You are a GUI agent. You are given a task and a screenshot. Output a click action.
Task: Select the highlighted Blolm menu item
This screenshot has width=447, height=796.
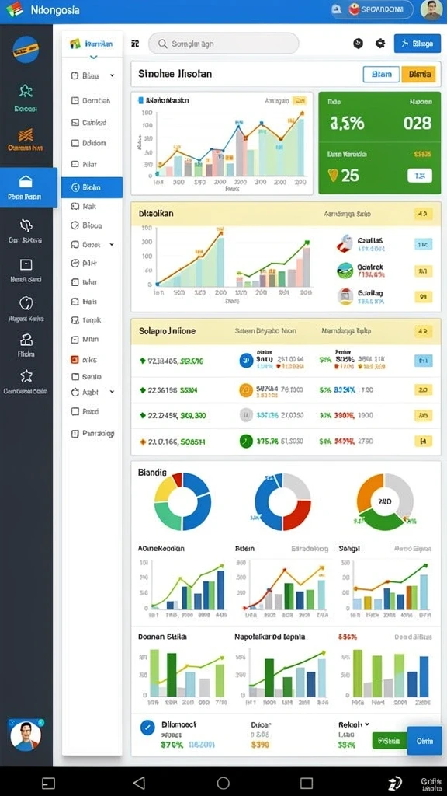(92, 187)
